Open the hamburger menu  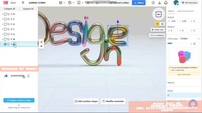point(23,3)
